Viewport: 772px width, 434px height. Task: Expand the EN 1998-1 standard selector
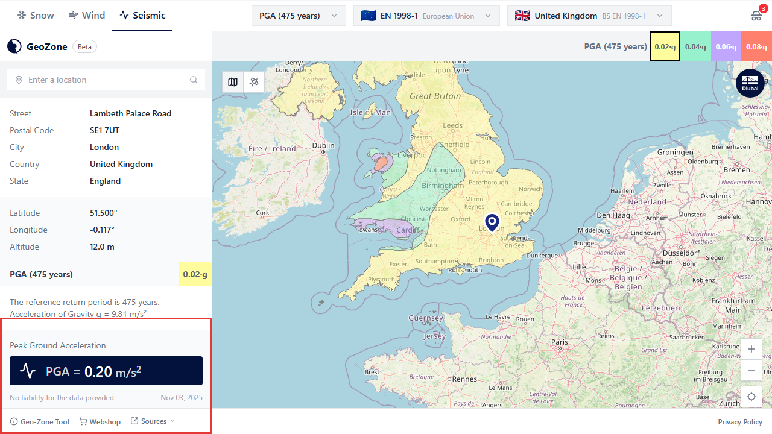tap(426, 16)
